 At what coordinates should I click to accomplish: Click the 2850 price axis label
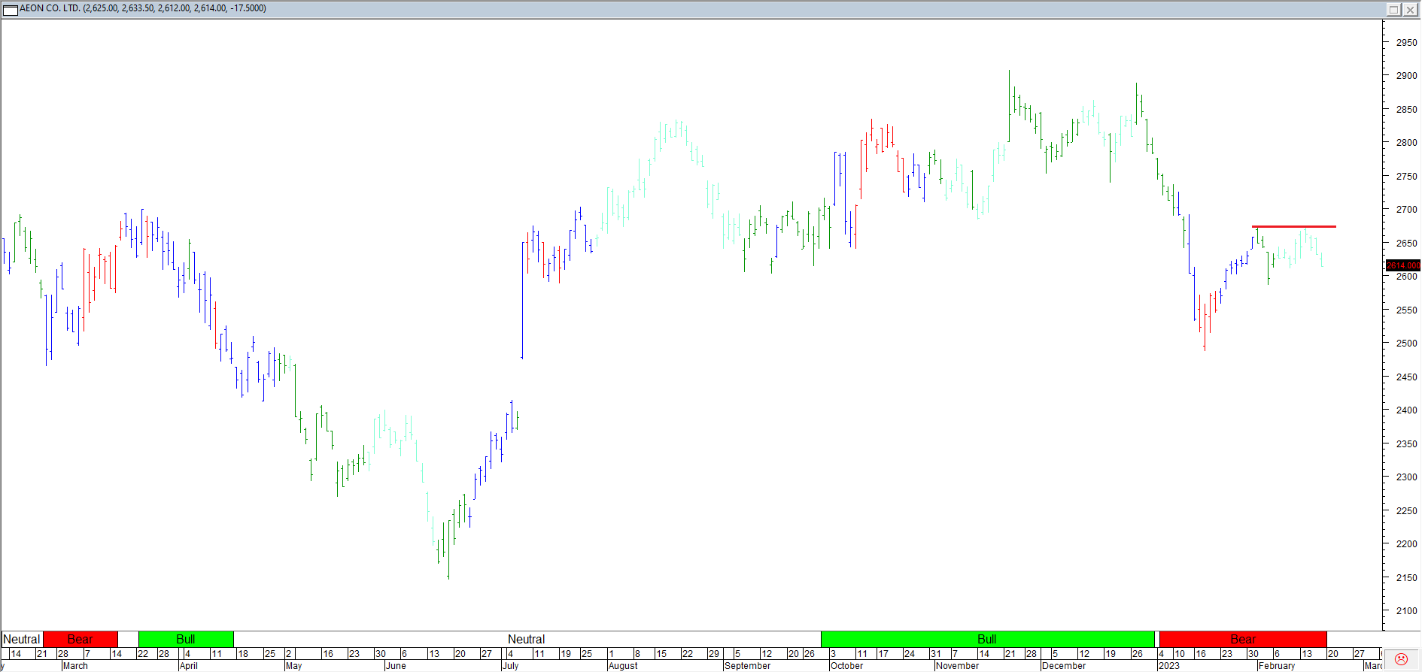tap(1406, 110)
